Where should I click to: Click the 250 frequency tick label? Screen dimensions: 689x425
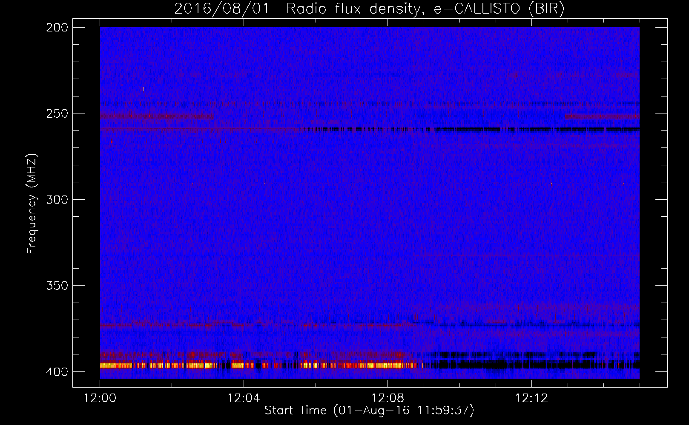click(57, 114)
